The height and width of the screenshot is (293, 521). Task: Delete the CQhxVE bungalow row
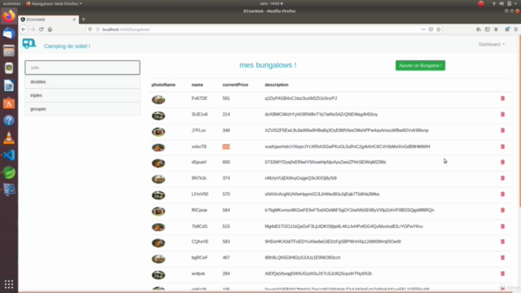pyautogui.click(x=502, y=242)
